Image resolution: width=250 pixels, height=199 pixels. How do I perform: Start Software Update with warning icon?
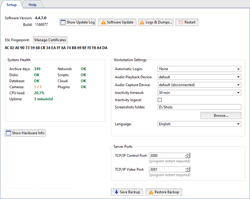pos(117,22)
